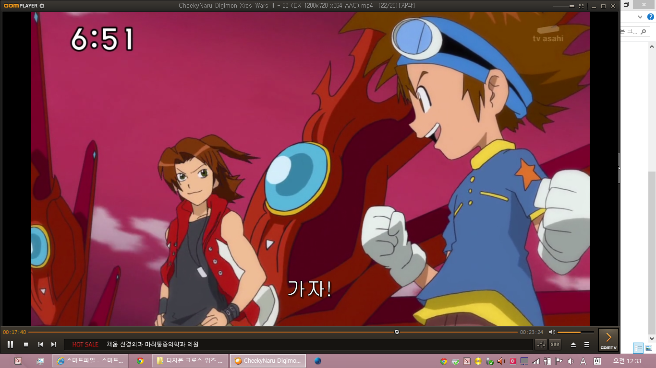Open Chrome from the taskbar
Image resolution: width=656 pixels, height=368 pixels.
point(140,361)
